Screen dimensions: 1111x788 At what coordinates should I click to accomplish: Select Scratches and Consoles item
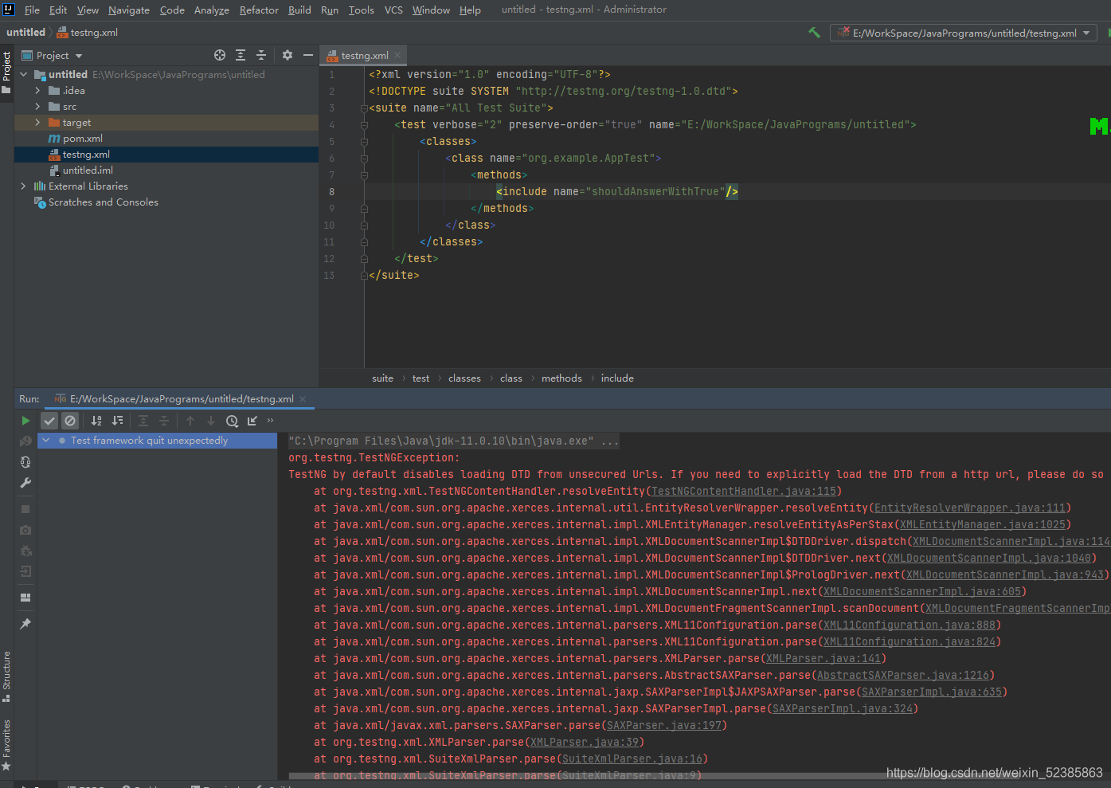pyautogui.click(x=103, y=202)
